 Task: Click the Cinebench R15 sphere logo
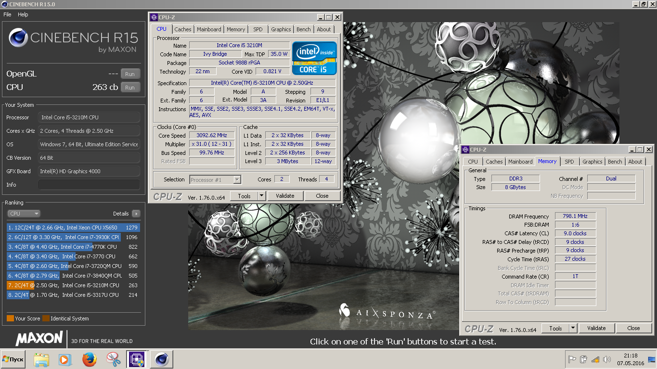(x=18, y=38)
